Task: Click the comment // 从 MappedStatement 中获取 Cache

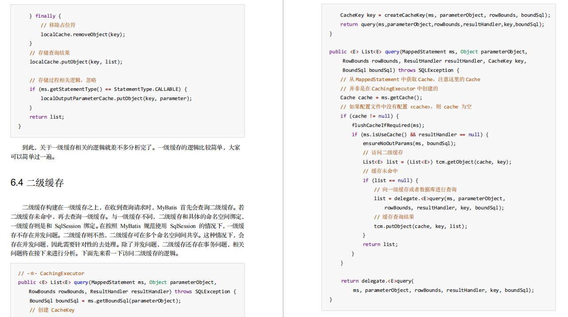Action: 410,79
